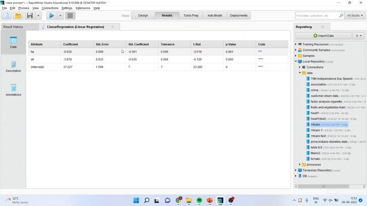Open the Deployments view
Viewport: 367px width, 206px height.
point(239,15)
